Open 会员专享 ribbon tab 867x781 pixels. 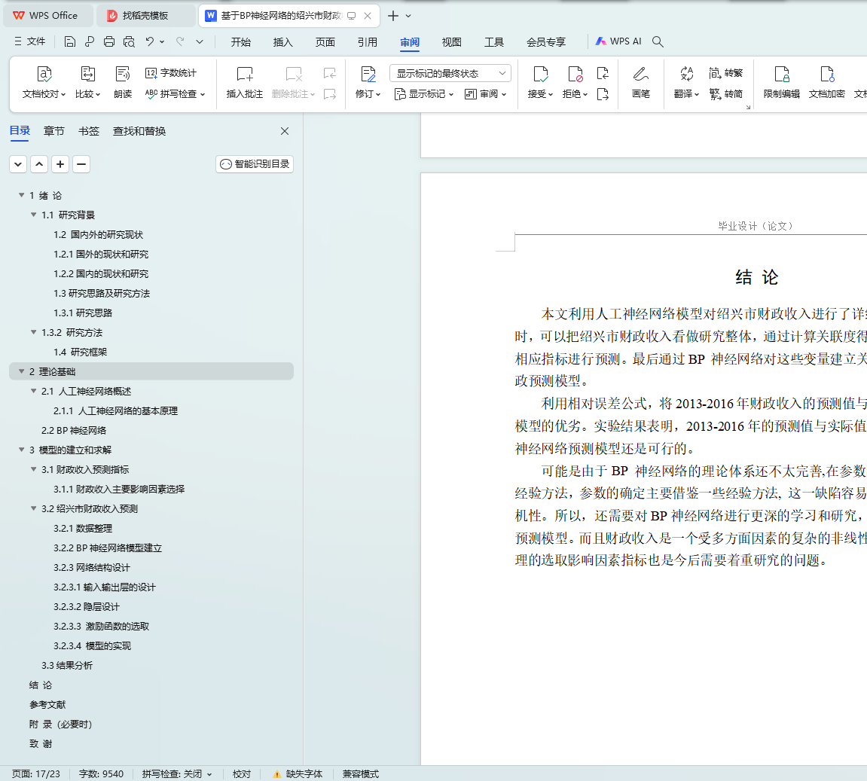(546, 42)
